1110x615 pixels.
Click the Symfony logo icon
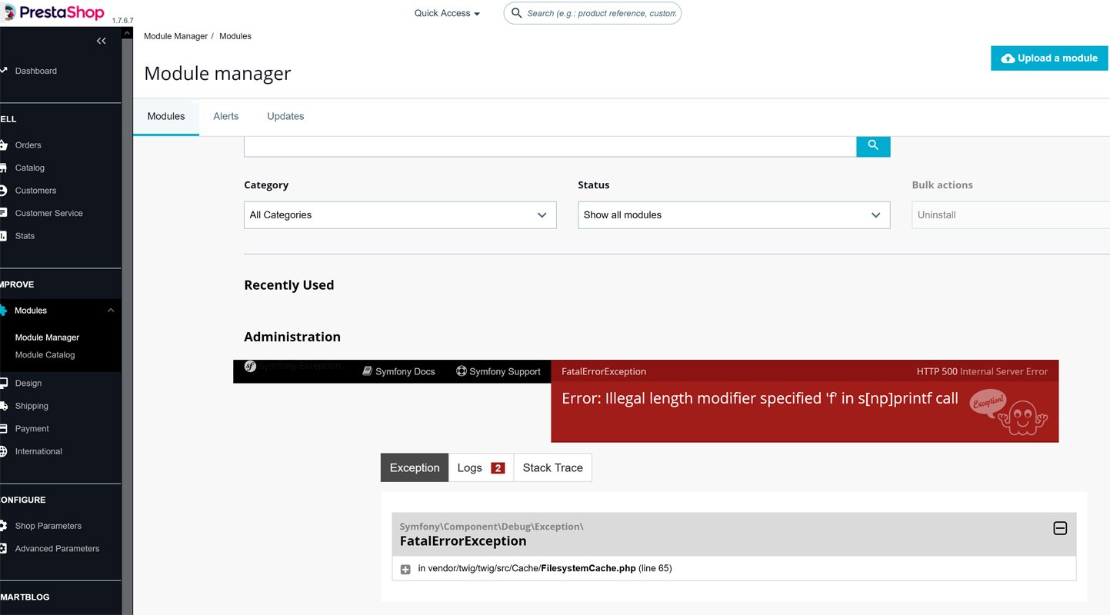(x=250, y=366)
